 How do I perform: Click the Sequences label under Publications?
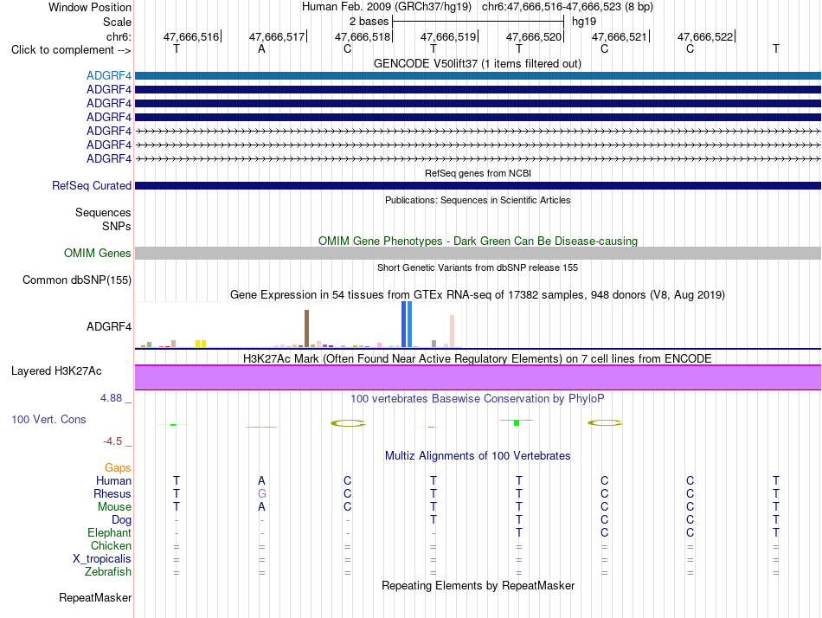coord(103,212)
